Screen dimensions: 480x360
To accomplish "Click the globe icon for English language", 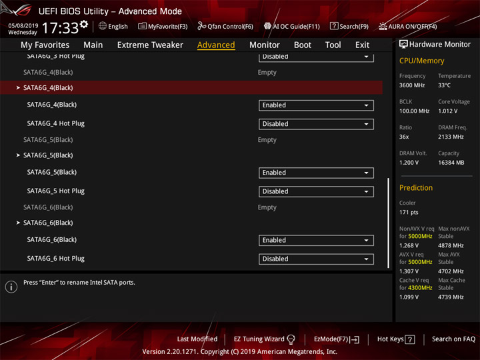I will (x=103, y=26).
